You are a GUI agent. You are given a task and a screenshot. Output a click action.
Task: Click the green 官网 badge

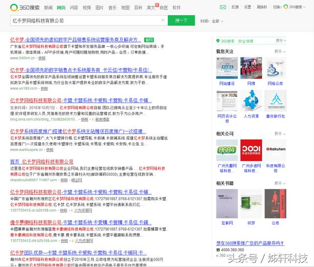[x=149, y=40]
